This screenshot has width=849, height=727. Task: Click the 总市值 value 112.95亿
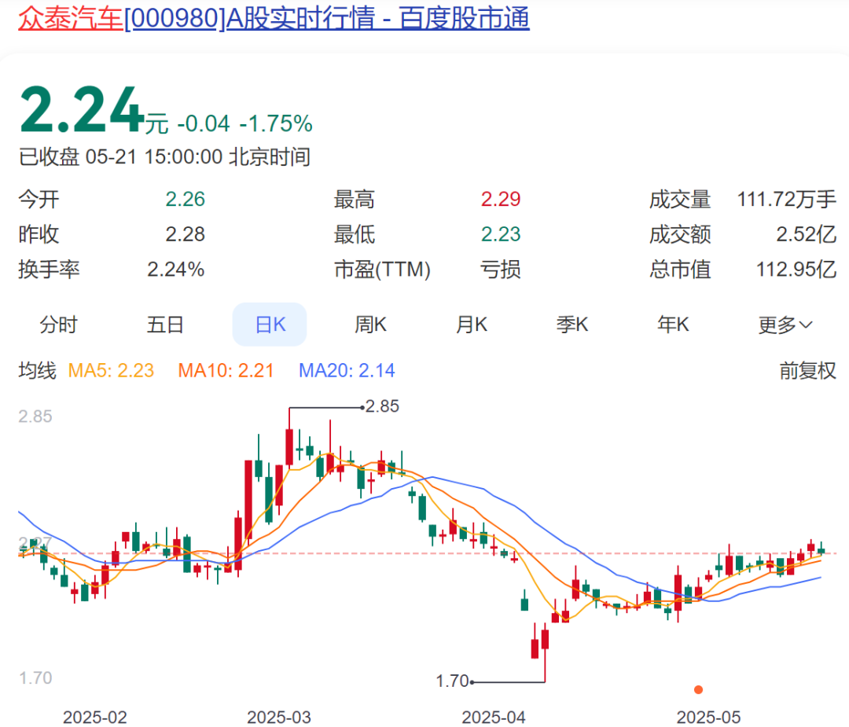796,270
